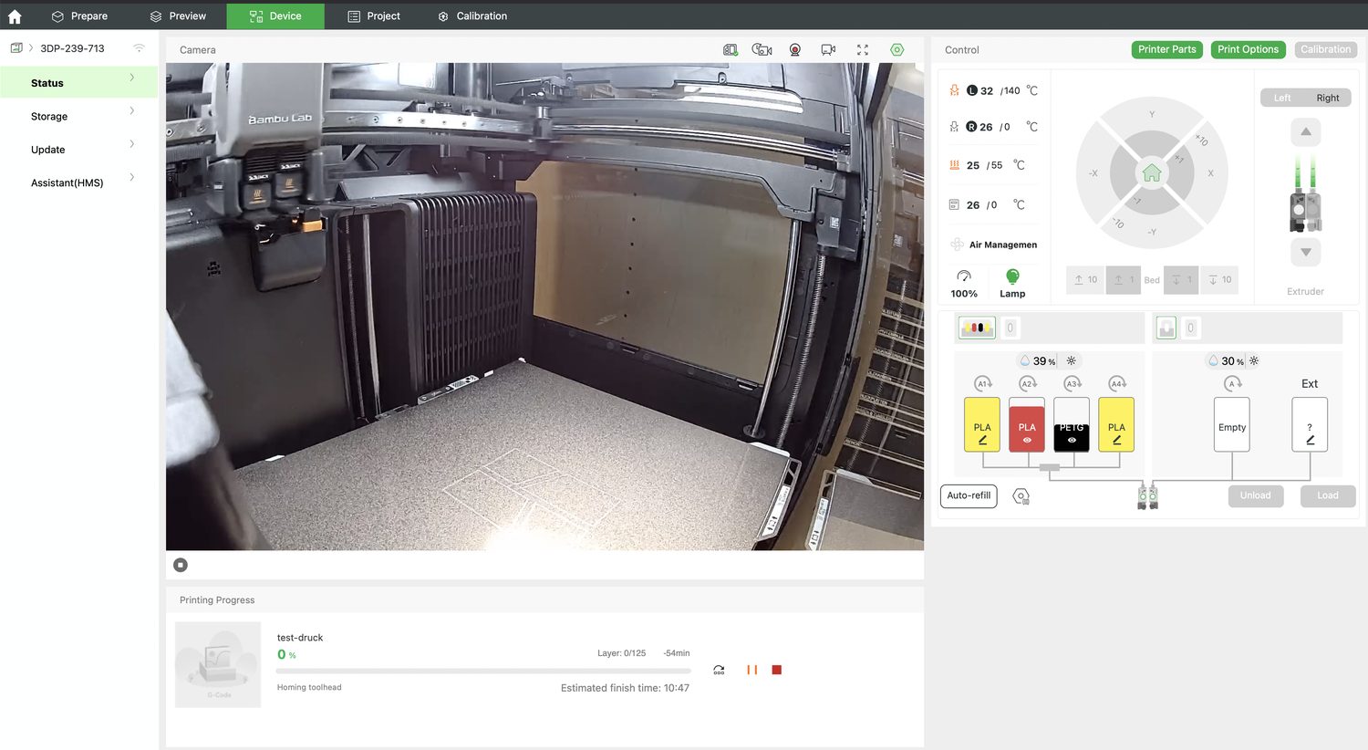The image size is (1368, 750).
Task: Open the top Calibration tab
Action: tap(472, 16)
